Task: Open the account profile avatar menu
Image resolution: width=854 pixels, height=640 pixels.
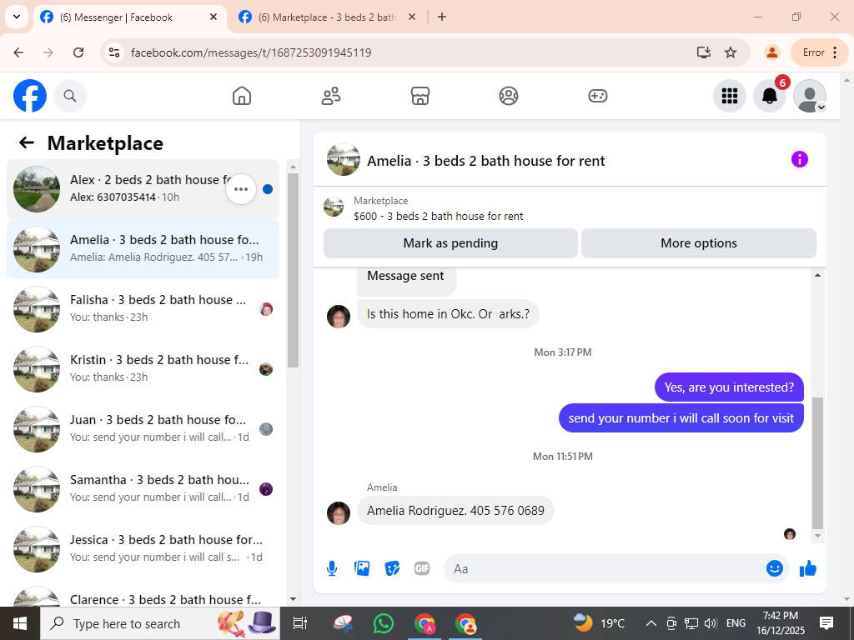Action: [810, 96]
